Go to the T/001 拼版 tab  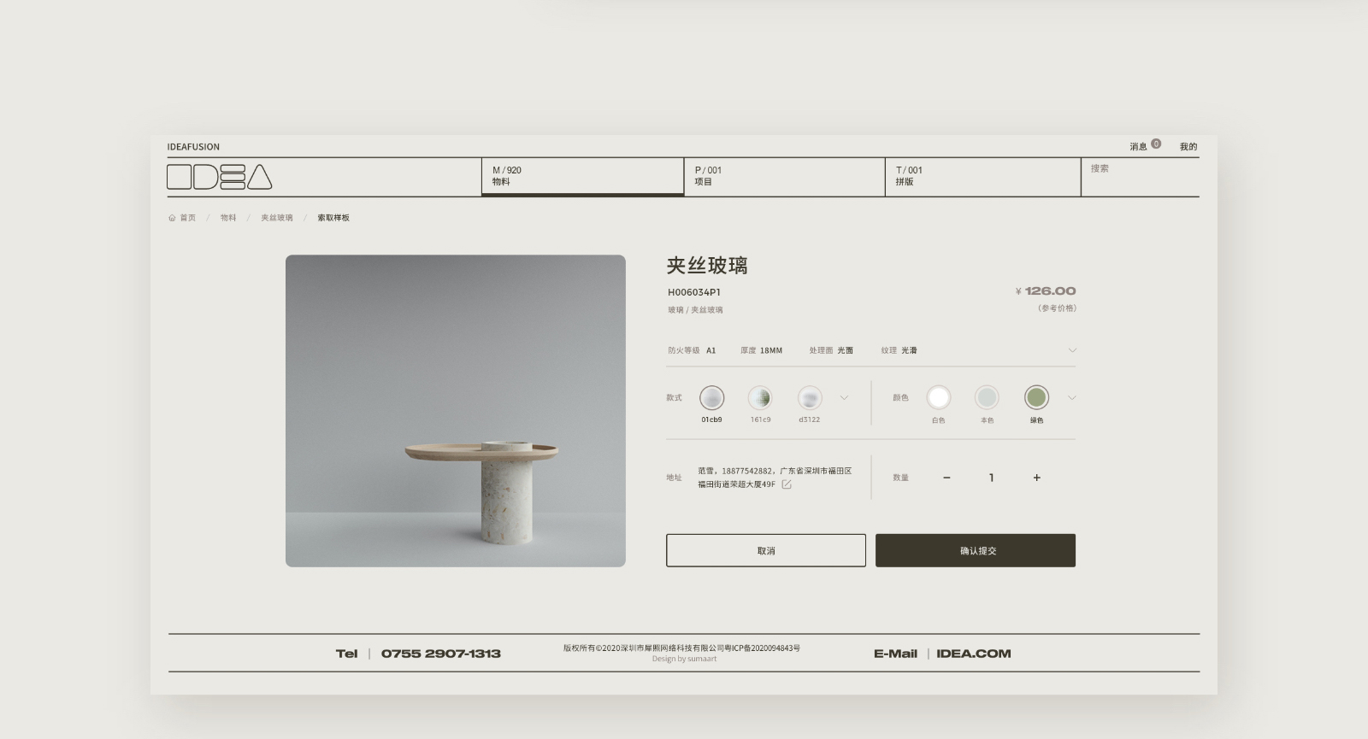click(x=982, y=176)
